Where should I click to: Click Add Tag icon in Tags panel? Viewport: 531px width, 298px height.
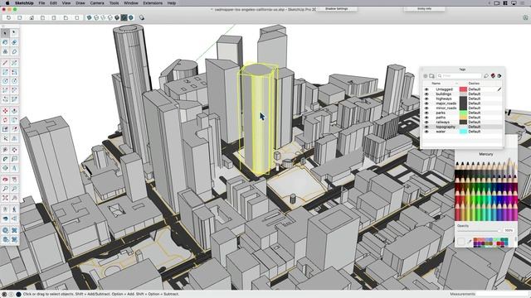[x=426, y=76]
